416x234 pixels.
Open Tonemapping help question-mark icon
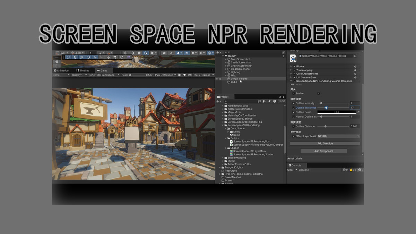(x=355, y=70)
